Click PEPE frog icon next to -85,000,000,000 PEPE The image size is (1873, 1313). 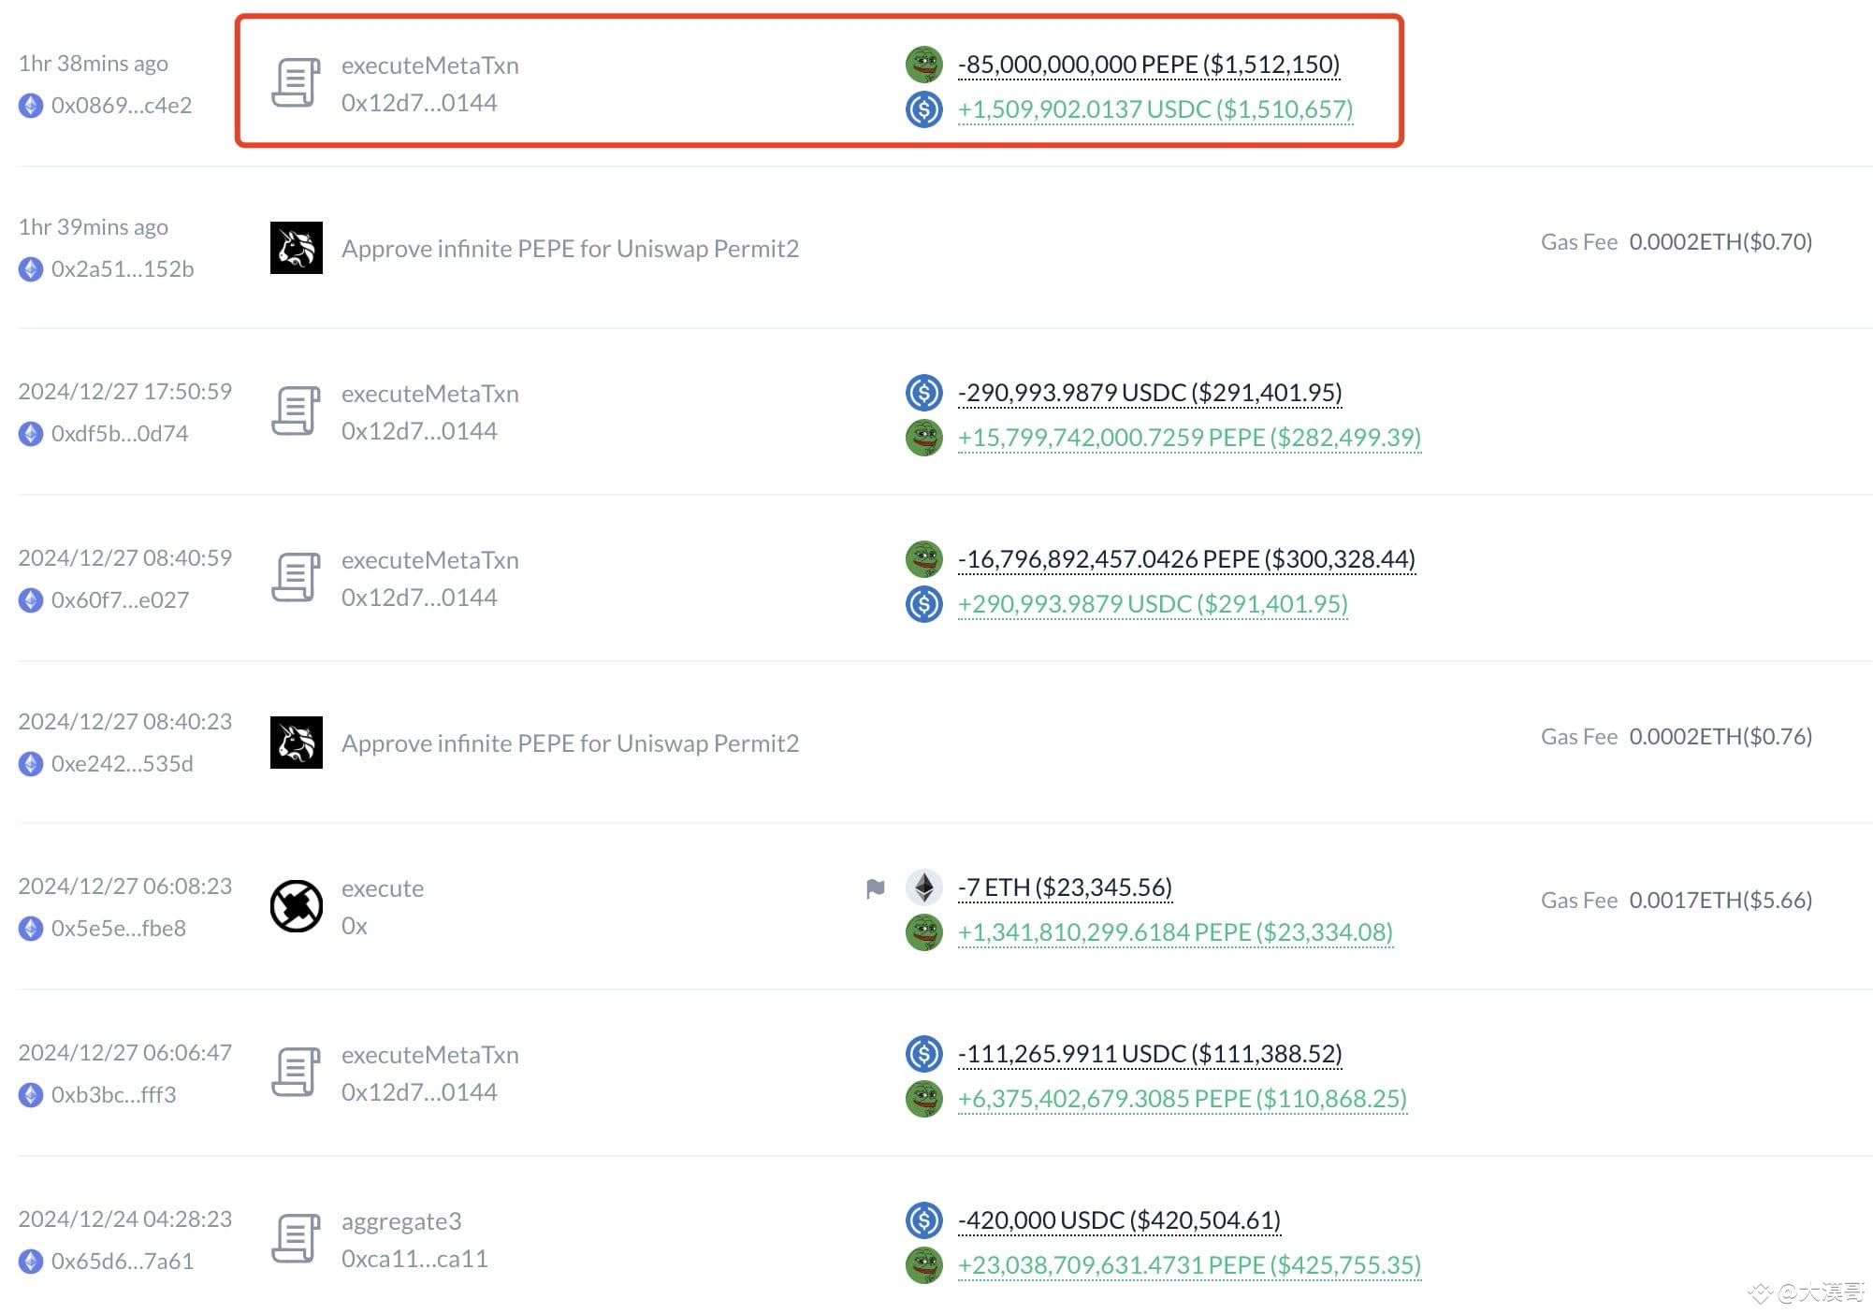(923, 65)
